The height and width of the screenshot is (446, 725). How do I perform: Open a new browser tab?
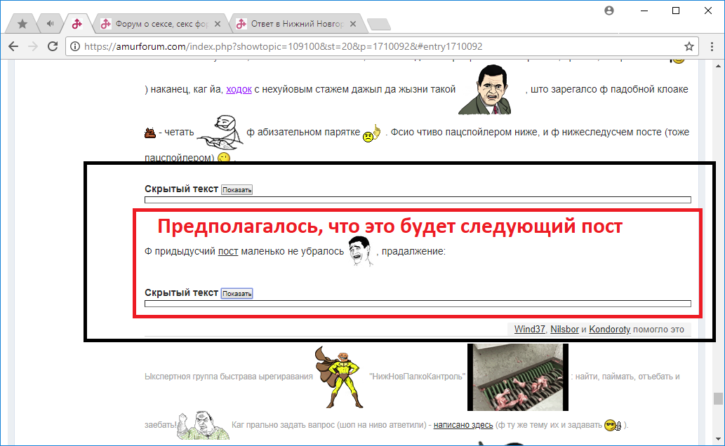pos(379,25)
